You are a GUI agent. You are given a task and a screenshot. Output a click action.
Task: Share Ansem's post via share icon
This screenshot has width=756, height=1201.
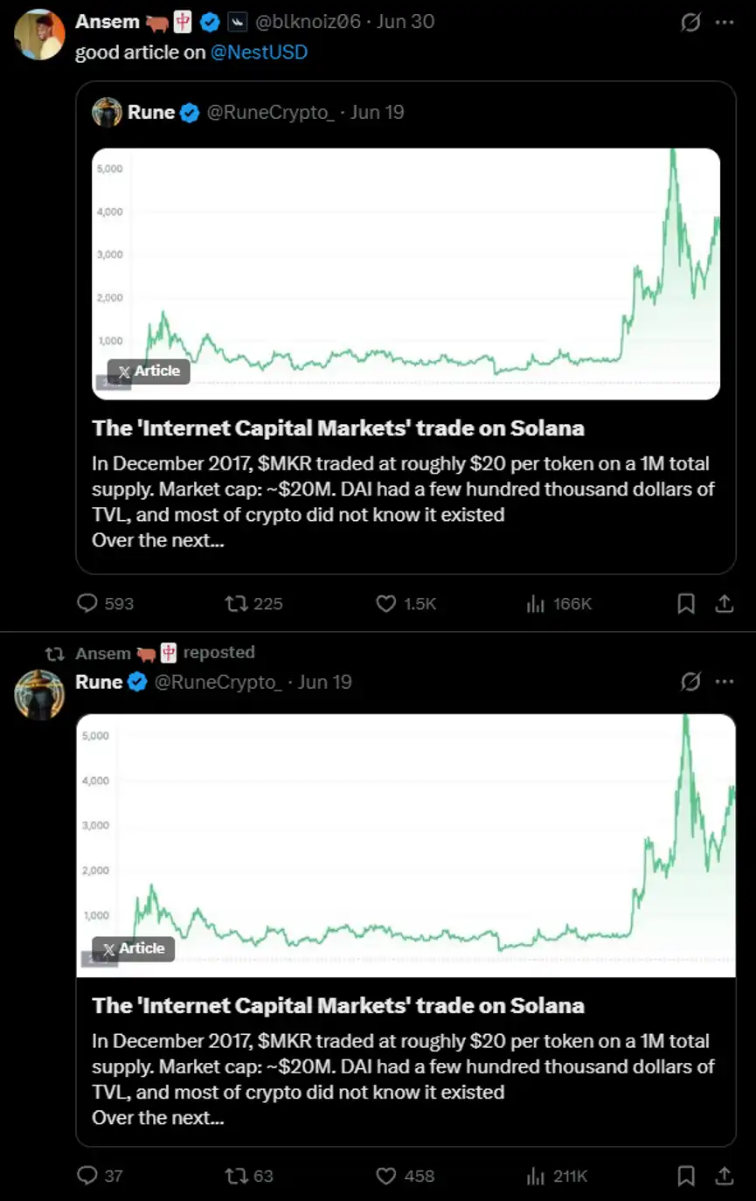724,603
